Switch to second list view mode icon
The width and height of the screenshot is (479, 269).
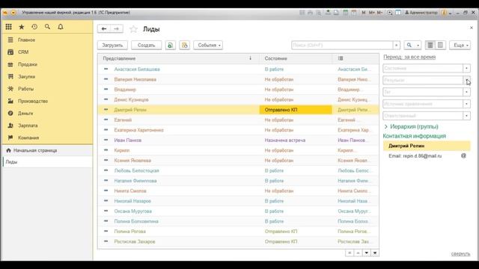click(x=440, y=45)
